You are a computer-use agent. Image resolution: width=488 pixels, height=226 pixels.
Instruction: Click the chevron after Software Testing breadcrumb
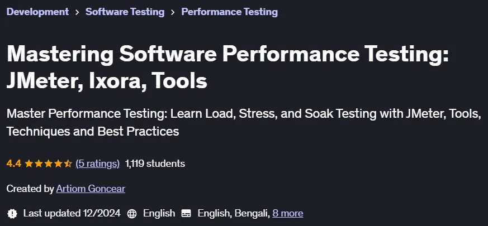[173, 12]
